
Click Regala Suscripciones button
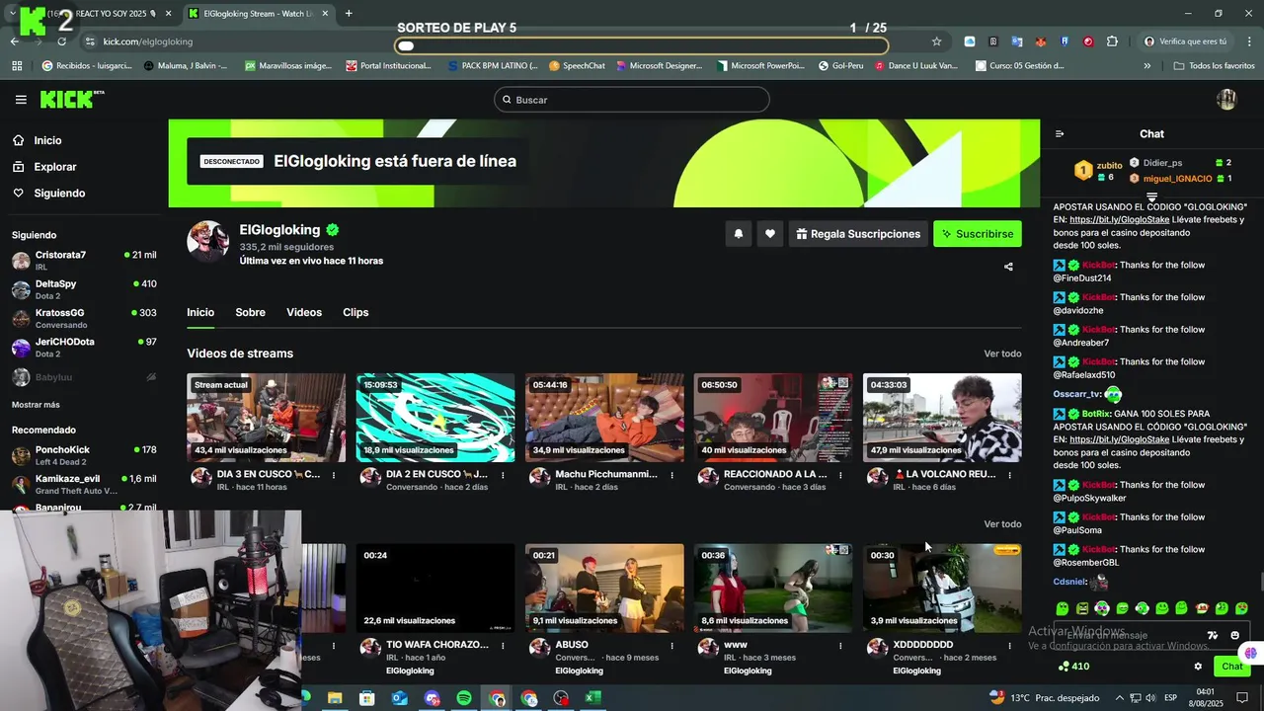tap(857, 234)
